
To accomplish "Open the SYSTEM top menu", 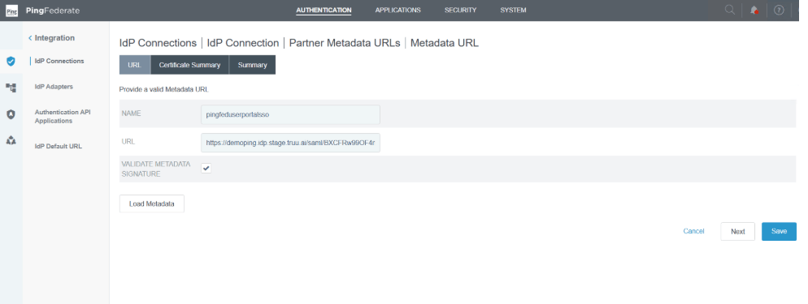I will (x=513, y=11).
